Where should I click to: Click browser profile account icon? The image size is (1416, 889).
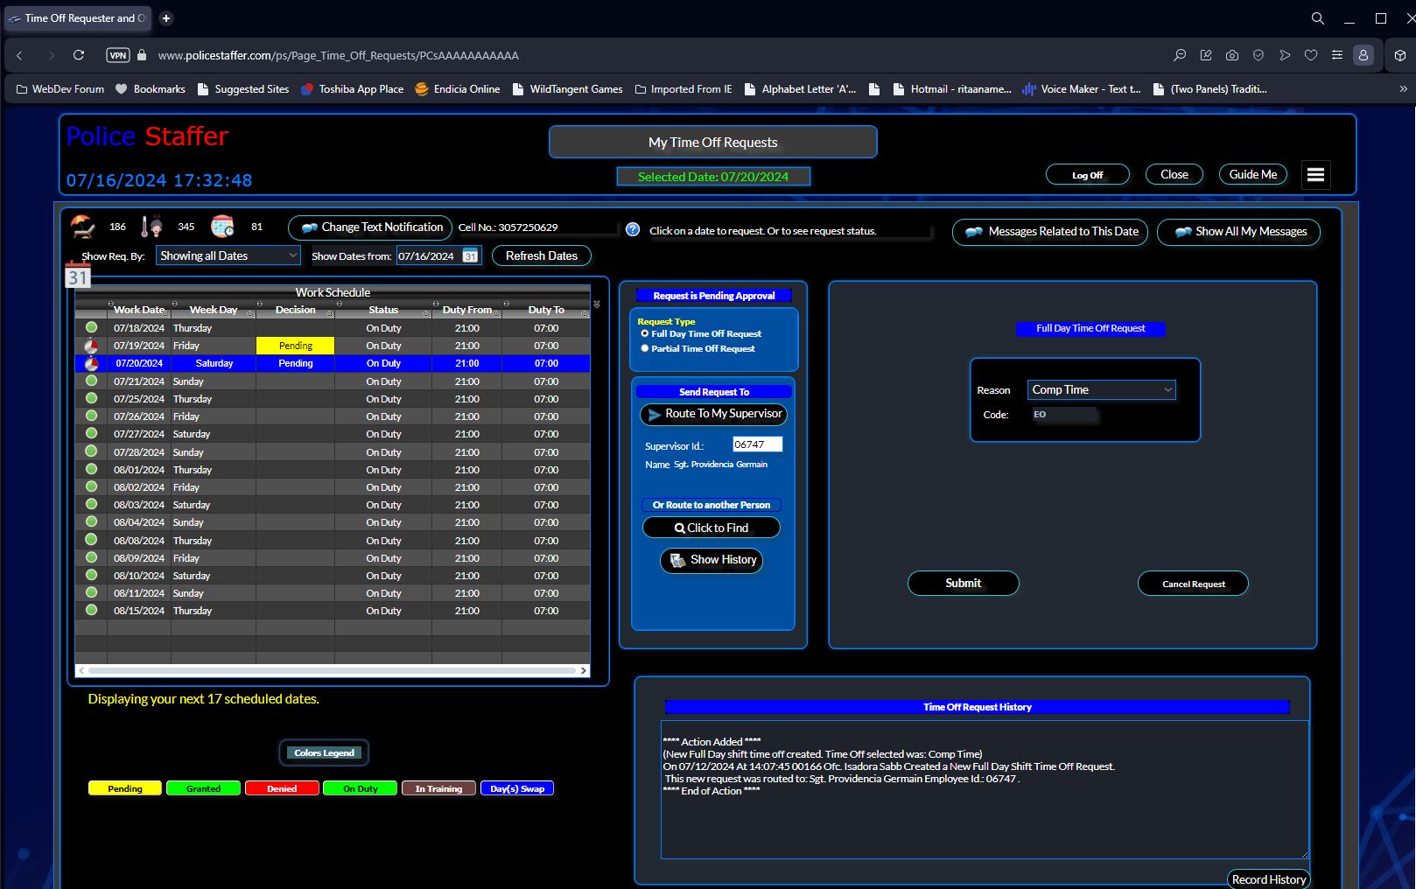(x=1363, y=55)
